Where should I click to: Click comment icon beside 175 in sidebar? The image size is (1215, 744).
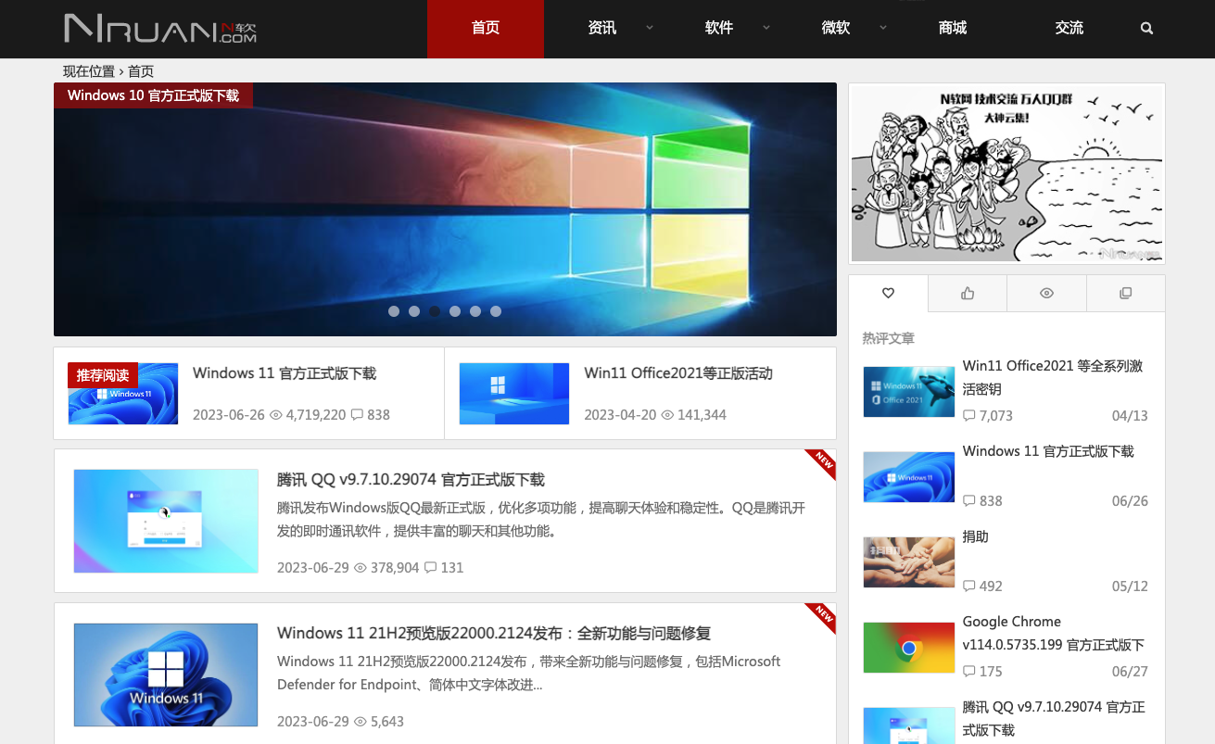pyautogui.click(x=969, y=672)
